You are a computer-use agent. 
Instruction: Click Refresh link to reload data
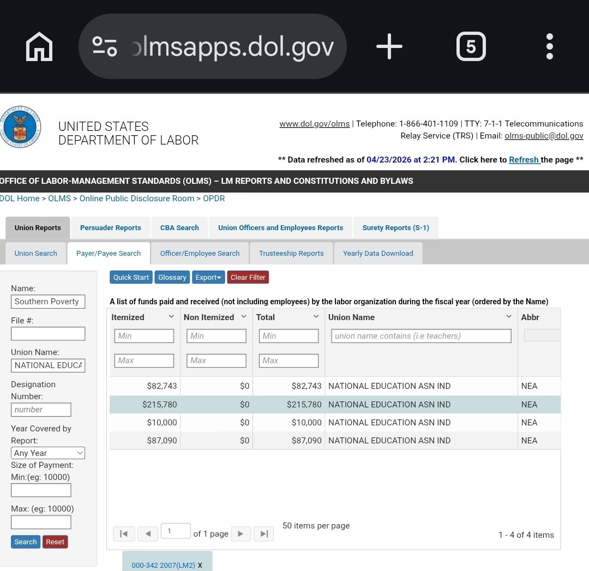coord(524,160)
